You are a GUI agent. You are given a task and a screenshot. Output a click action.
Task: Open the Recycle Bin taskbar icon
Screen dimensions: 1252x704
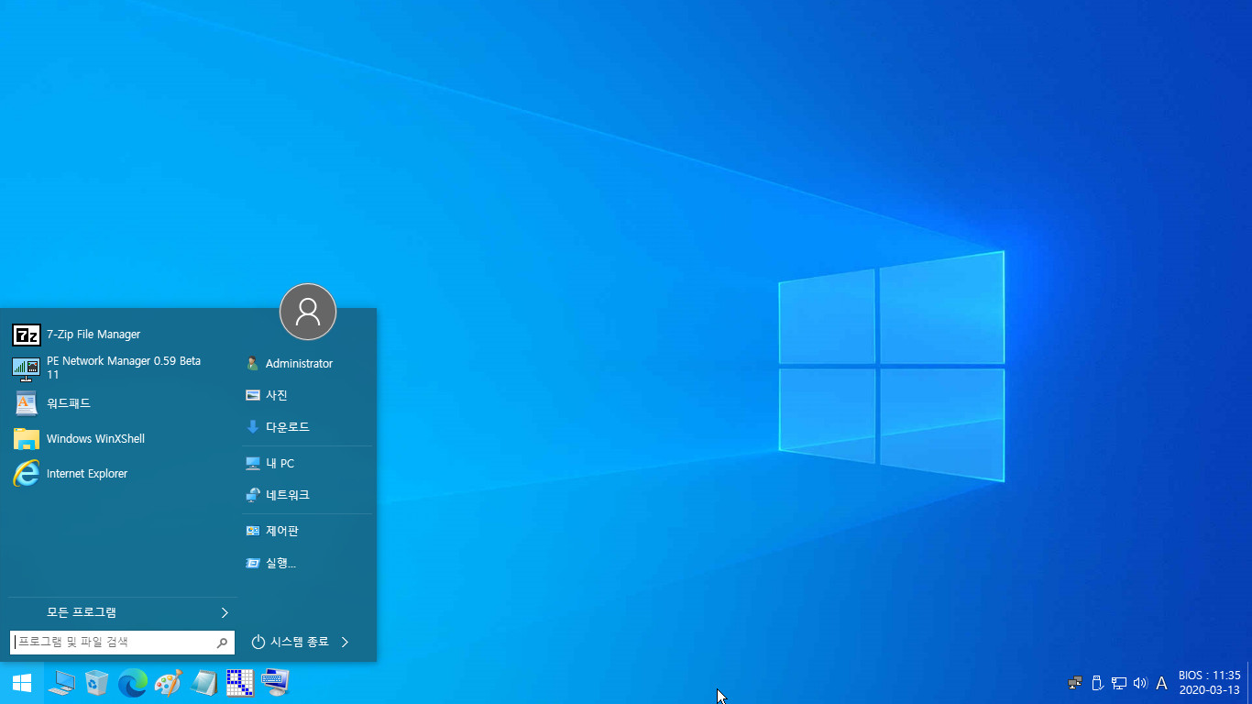pos(96,683)
